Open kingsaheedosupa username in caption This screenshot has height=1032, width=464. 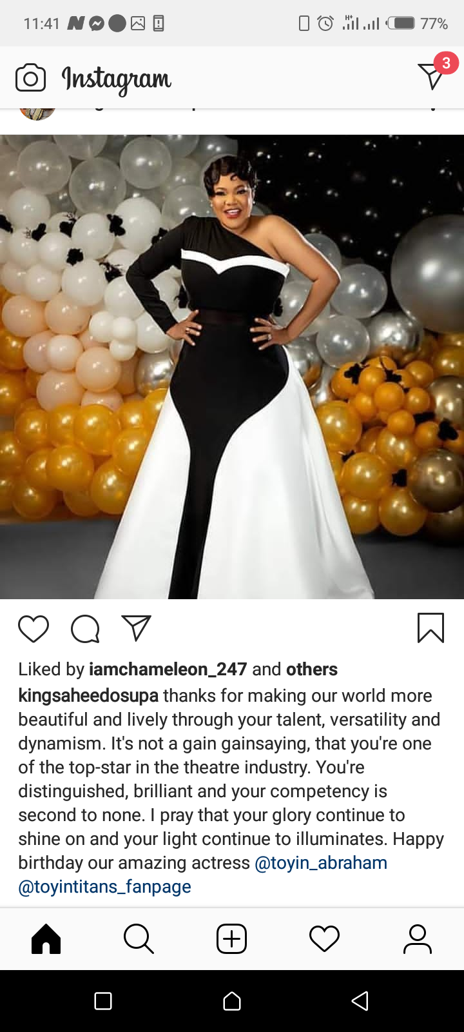point(88,696)
